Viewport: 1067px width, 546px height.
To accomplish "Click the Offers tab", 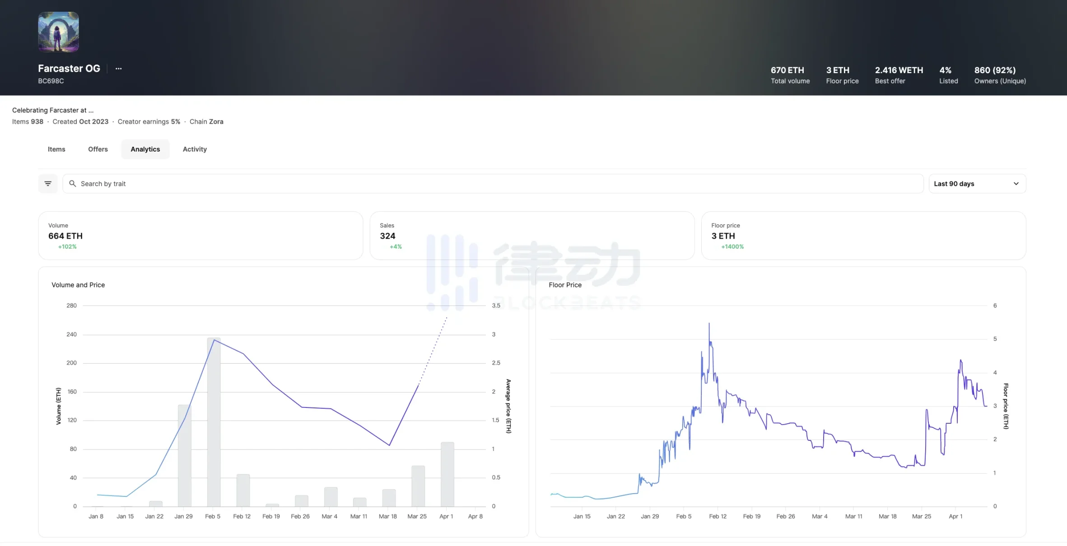I will click(x=98, y=148).
